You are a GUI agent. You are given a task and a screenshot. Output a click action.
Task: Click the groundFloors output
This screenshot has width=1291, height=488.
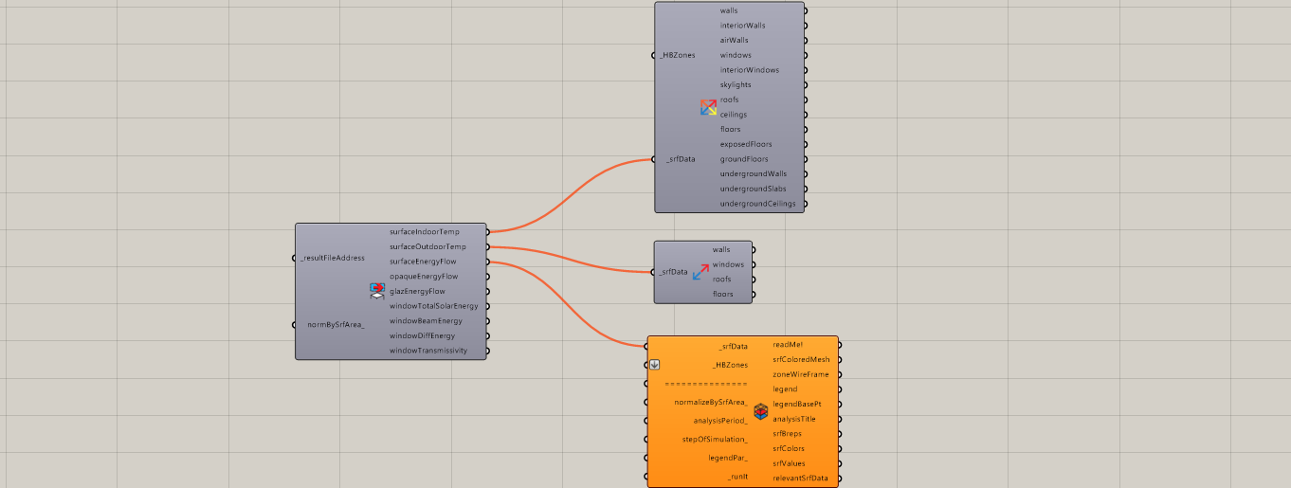[x=744, y=159]
